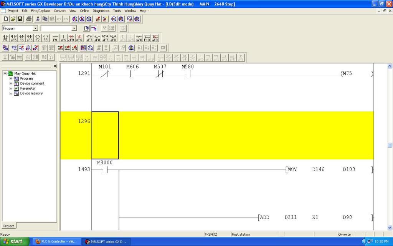393x246 pixels.
Task: Insert falling pulse branch (aF8)
Action: (113, 38)
